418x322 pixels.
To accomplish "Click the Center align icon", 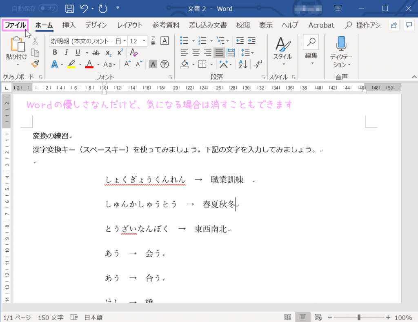I will click(x=196, y=52).
